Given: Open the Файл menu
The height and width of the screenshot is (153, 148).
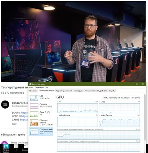Looking at the screenshot, I should click(31, 88).
